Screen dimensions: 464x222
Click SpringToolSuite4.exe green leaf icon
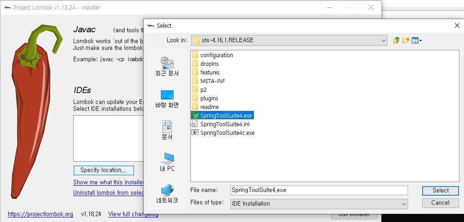coord(195,115)
